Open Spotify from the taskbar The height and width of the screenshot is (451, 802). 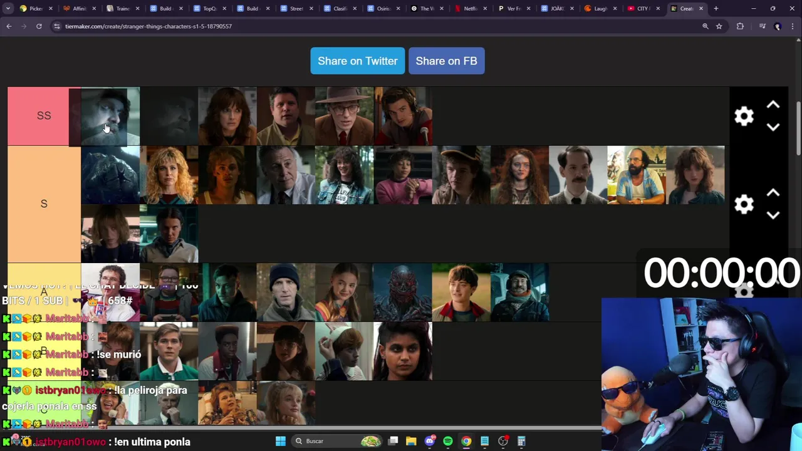[x=448, y=441]
